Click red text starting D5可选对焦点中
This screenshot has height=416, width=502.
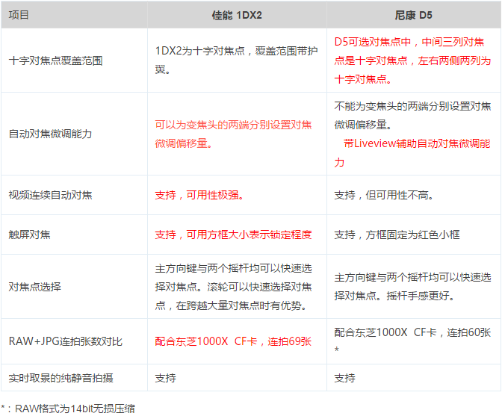pos(412,60)
